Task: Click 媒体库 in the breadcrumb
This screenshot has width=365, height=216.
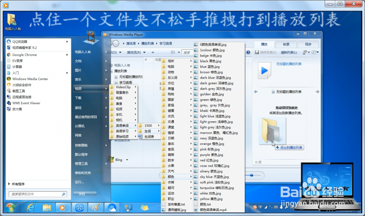Action: click(x=131, y=43)
